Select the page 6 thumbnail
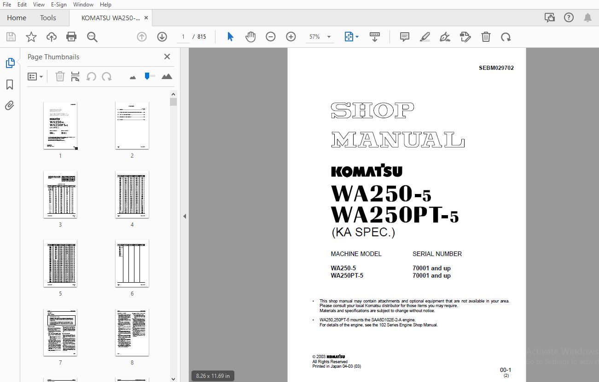The width and height of the screenshot is (599, 382). [132, 263]
